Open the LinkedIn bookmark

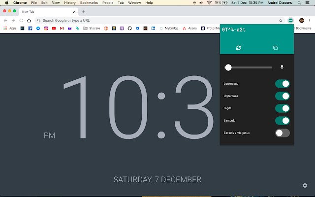(153, 29)
